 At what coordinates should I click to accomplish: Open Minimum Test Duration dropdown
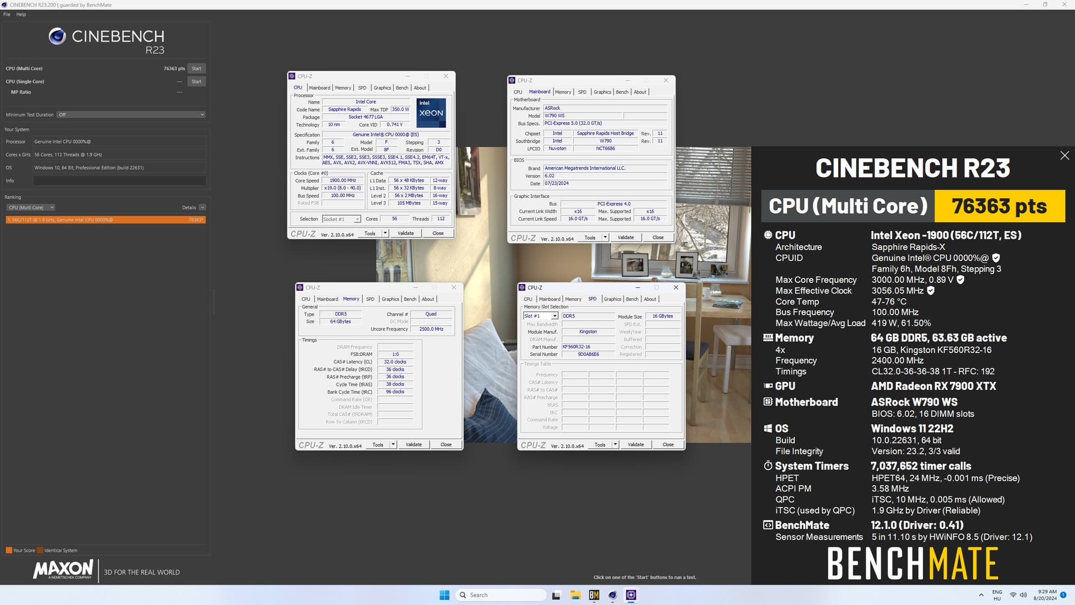[x=131, y=115]
